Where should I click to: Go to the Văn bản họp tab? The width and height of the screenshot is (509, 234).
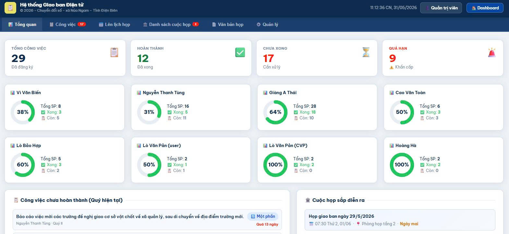pyautogui.click(x=227, y=24)
